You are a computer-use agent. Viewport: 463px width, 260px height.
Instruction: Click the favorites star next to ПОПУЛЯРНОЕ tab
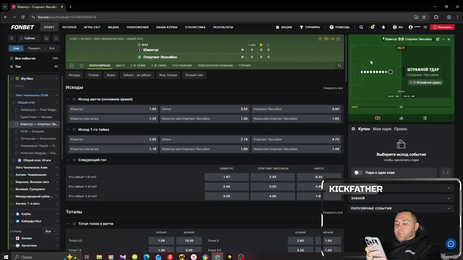click(x=81, y=65)
